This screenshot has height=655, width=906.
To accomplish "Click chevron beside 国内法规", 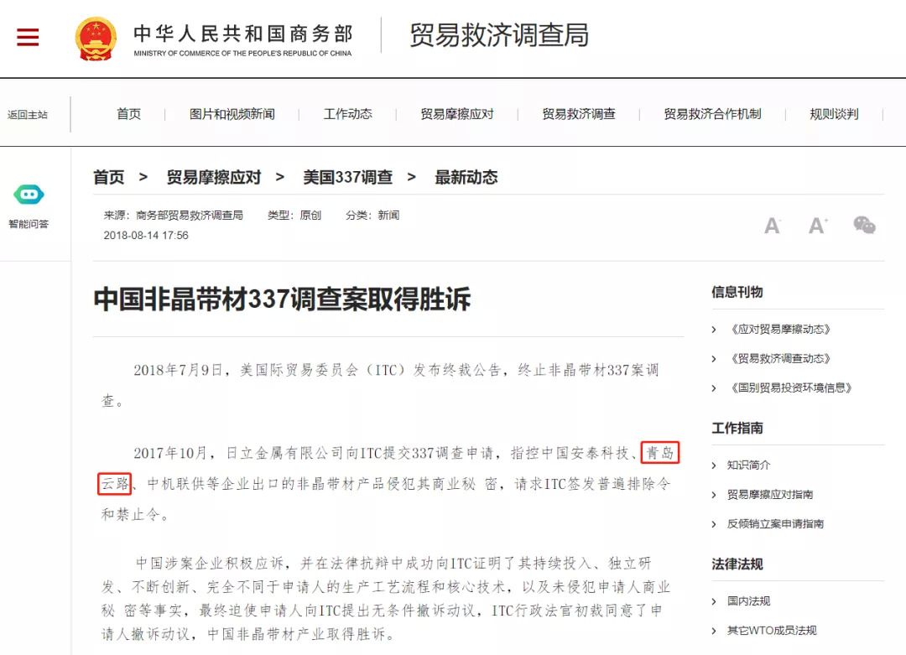I will click(x=714, y=602).
